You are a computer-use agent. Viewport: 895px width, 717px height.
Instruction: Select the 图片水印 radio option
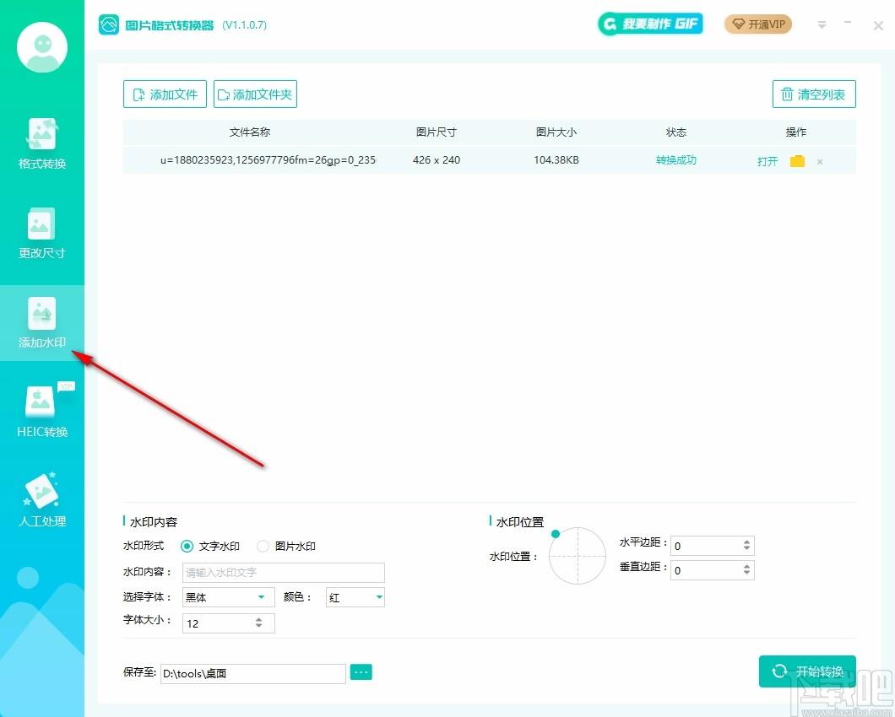pyautogui.click(x=263, y=547)
